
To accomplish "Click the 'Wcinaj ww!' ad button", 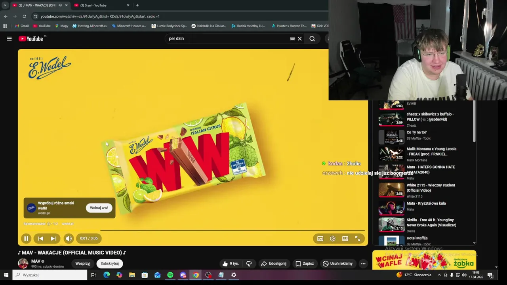I will [x=99, y=208].
